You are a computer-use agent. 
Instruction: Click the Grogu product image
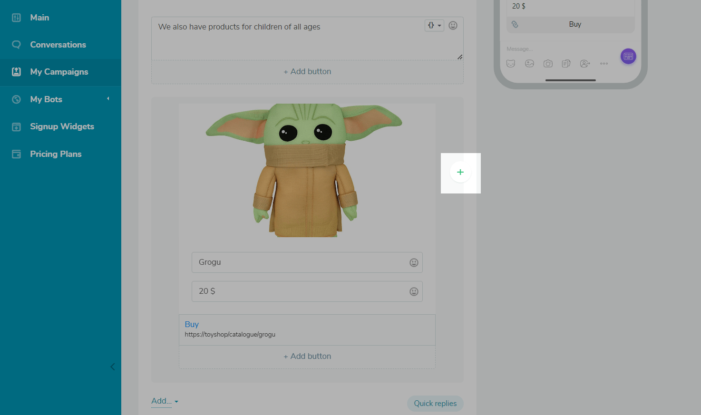pos(304,170)
